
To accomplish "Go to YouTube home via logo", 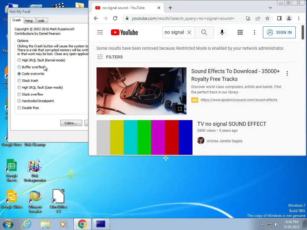I will (124, 32).
